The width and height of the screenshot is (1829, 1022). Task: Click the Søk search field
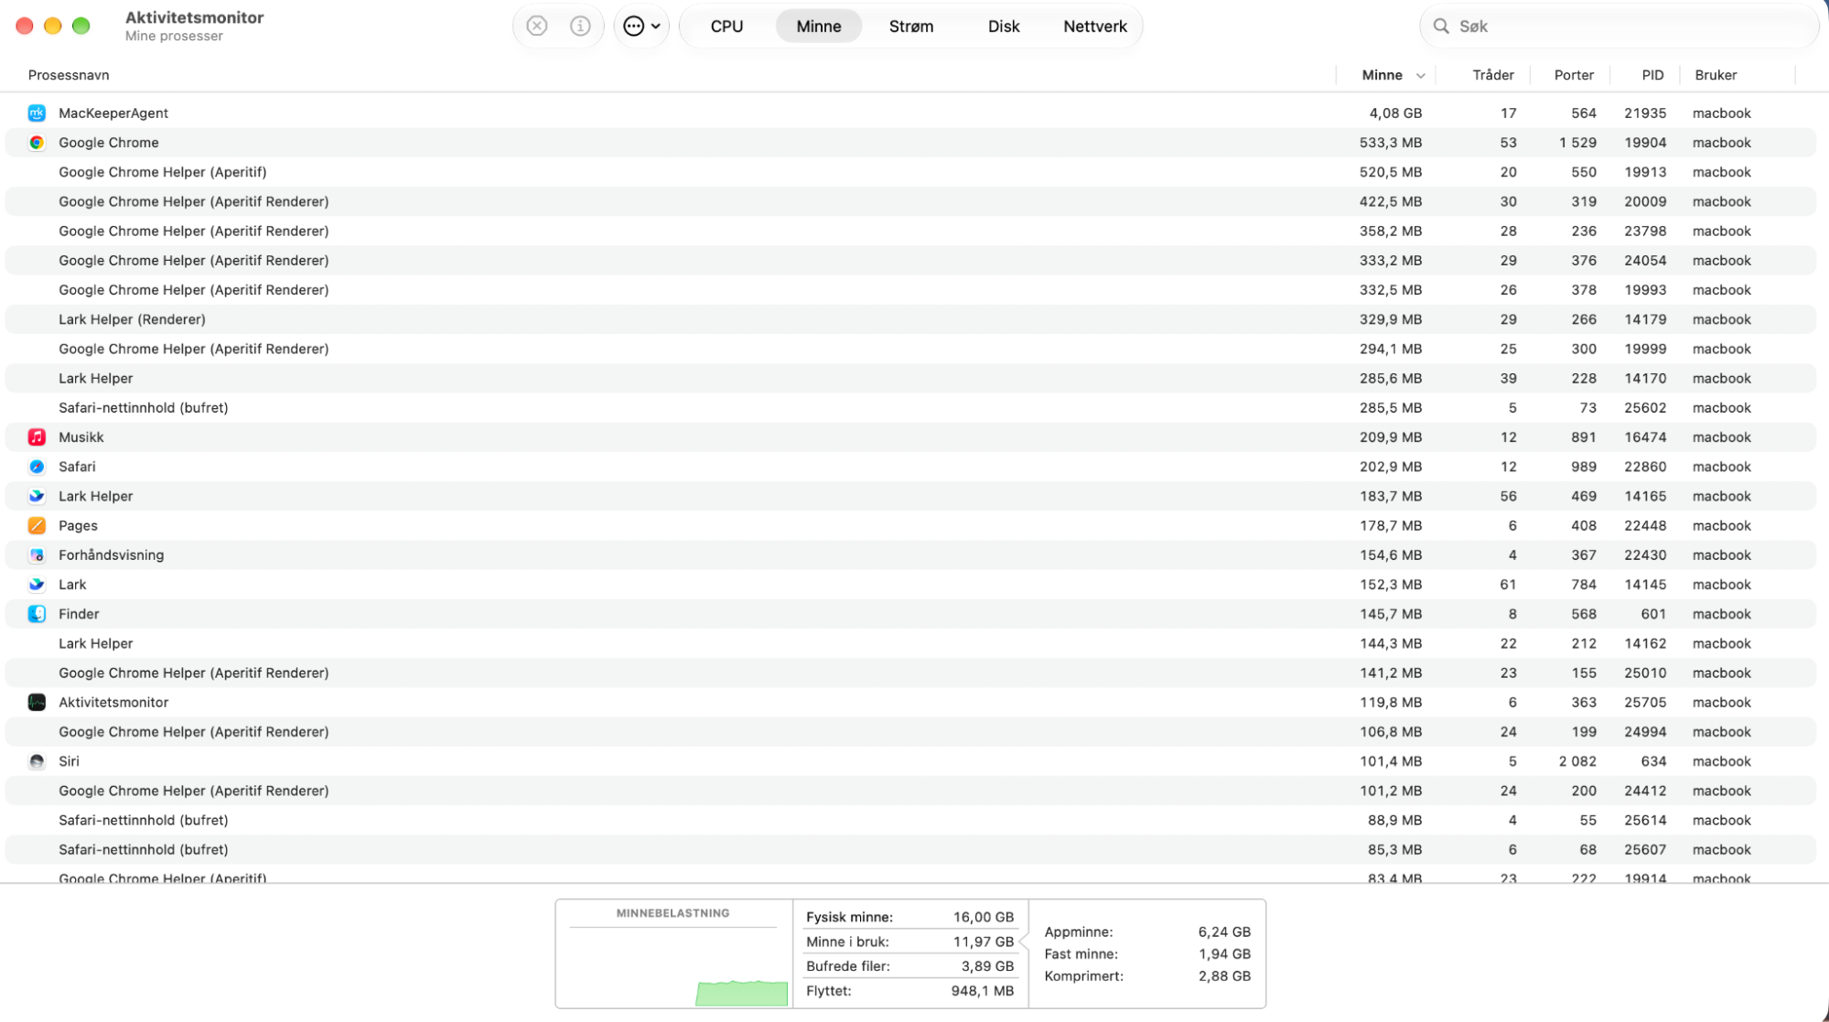(1619, 26)
